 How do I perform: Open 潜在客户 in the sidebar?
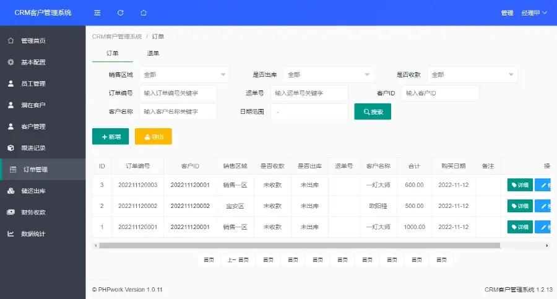click(x=43, y=105)
